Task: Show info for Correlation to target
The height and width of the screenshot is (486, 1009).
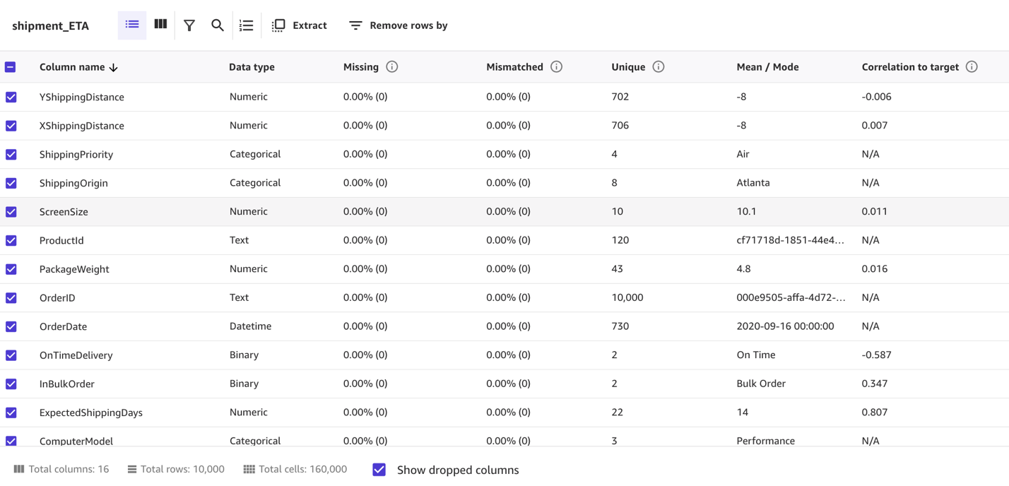Action: click(x=972, y=67)
